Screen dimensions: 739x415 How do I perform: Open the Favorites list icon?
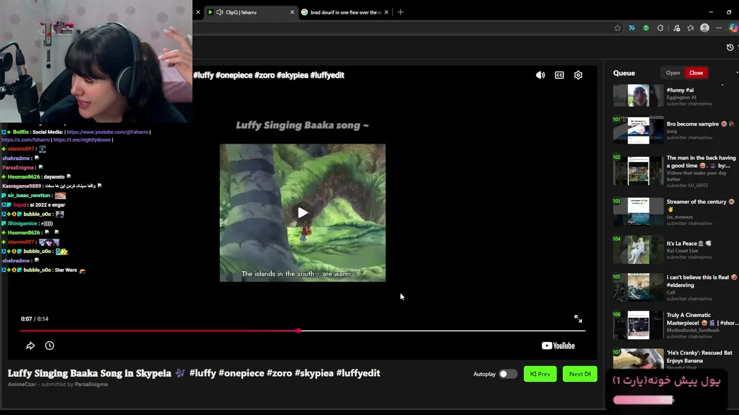(691, 28)
